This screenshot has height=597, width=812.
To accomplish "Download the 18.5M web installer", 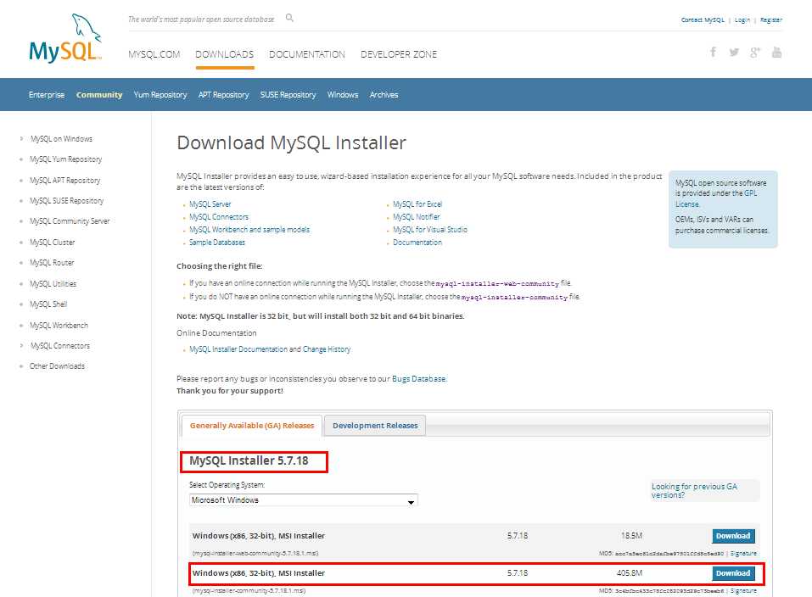I will pos(733,536).
